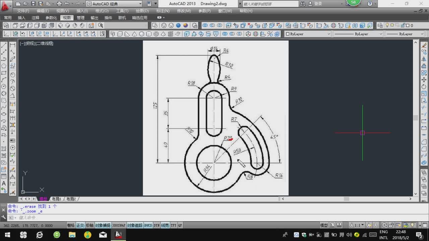The width and height of the screenshot is (429, 241).
Task: Click the Mirror tool in the modify toolbar
Action: (x=424, y=59)
